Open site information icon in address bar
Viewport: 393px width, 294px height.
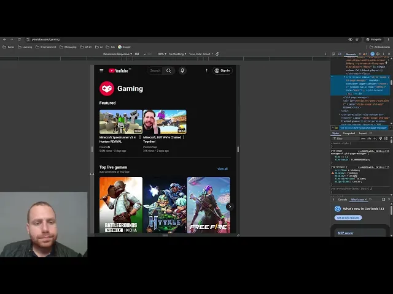(x=28, y=39)
